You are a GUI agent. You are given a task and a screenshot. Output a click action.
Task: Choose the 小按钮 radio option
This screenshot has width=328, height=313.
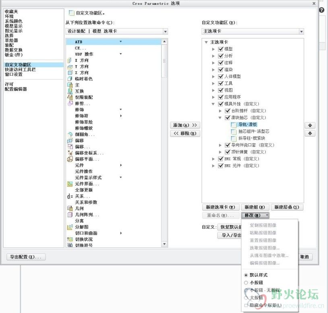point(246,283)
